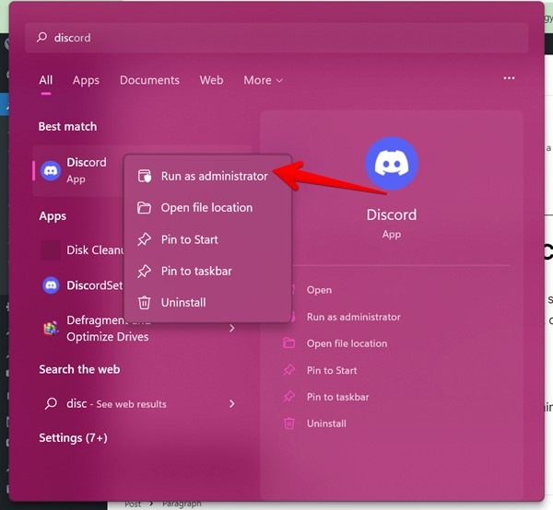Click the web search magnifier icon beside disc
Viewport: 553px width, 510px height.
point(51,403)
